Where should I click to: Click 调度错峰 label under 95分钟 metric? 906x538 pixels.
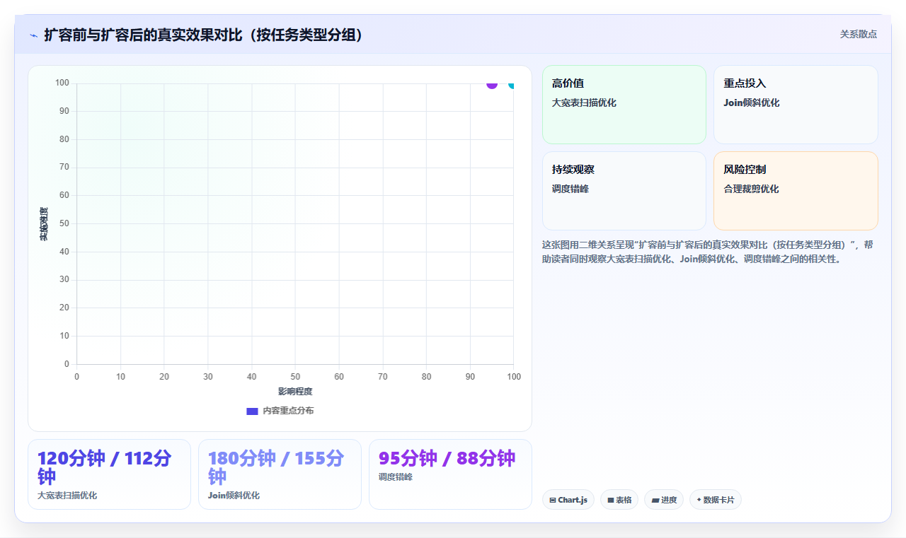tap(396, 477)
